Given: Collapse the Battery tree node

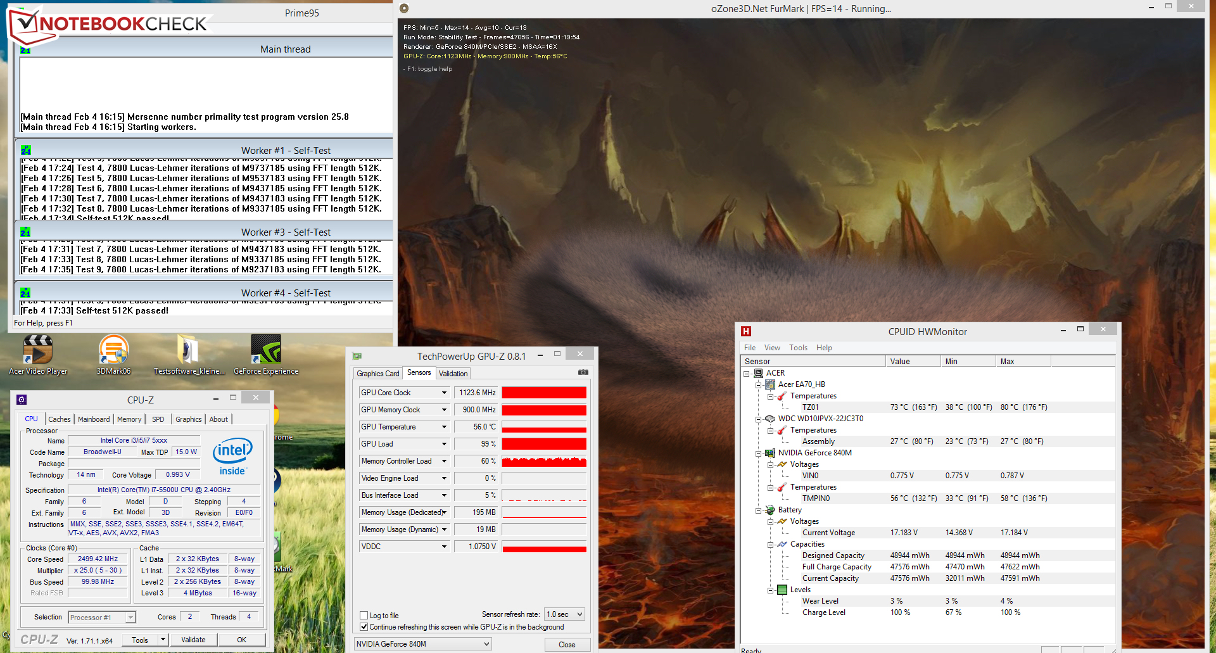Looking at the screenshot, I should click(x=759, y=510).
